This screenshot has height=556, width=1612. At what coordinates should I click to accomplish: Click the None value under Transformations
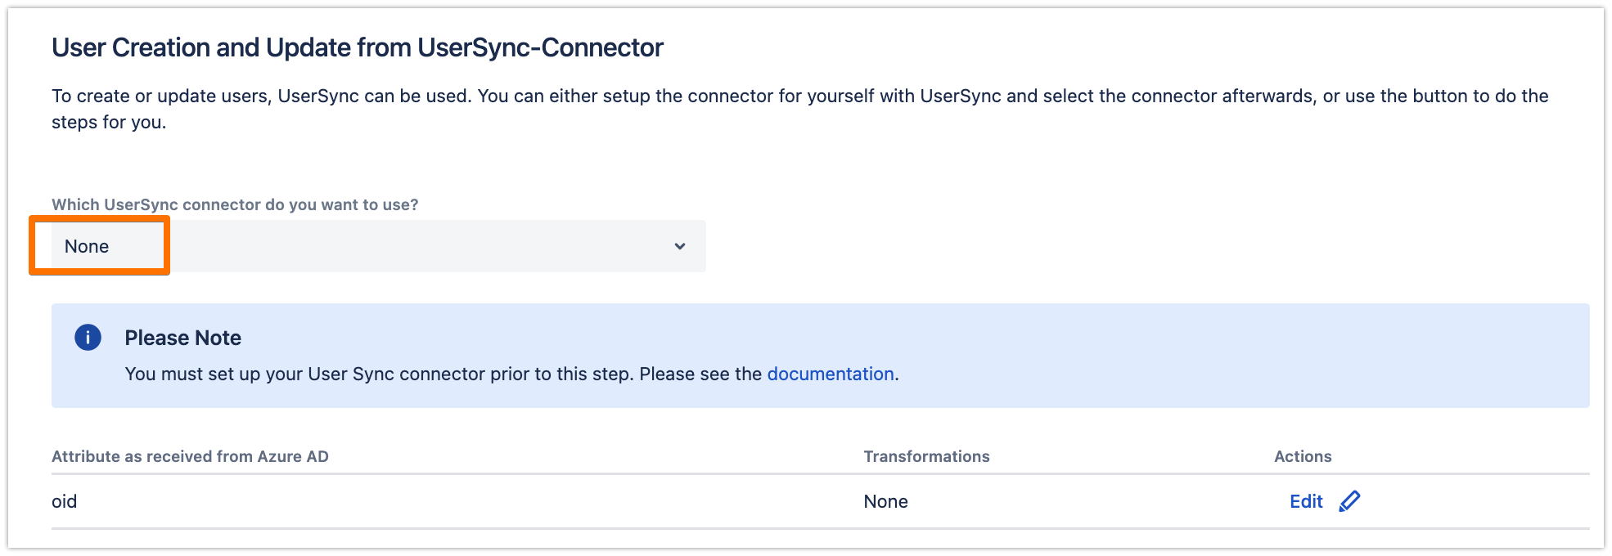885,501
